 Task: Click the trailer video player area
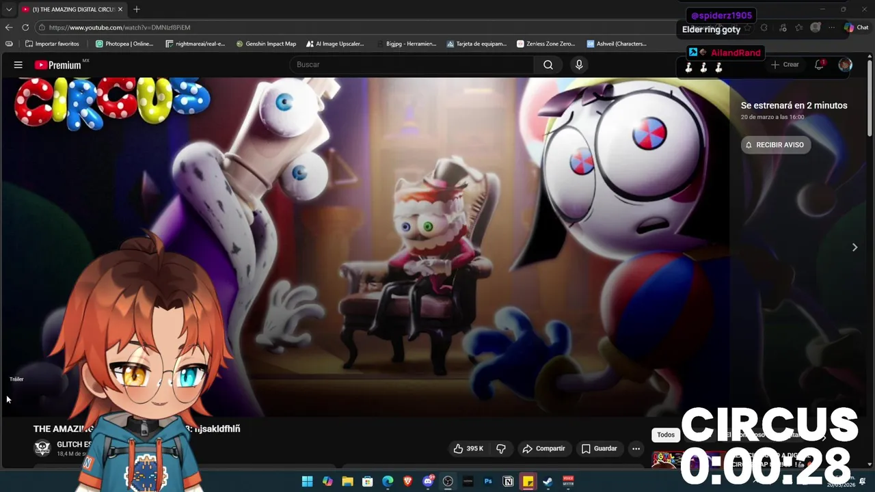point(365,246)
